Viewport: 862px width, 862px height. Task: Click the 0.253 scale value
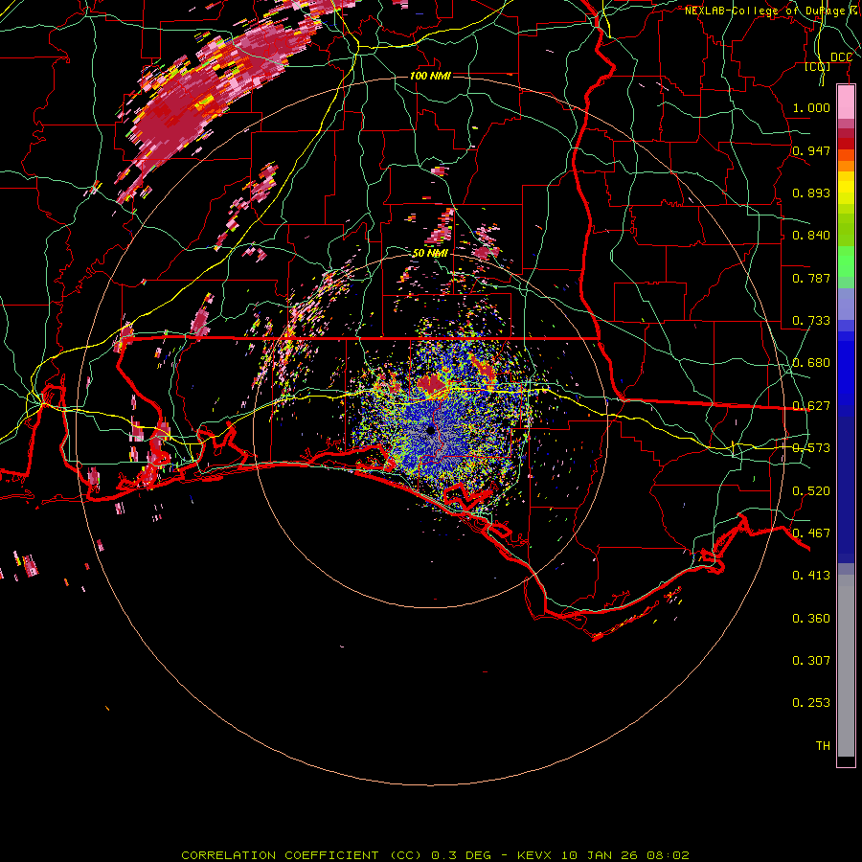(811, 703)
